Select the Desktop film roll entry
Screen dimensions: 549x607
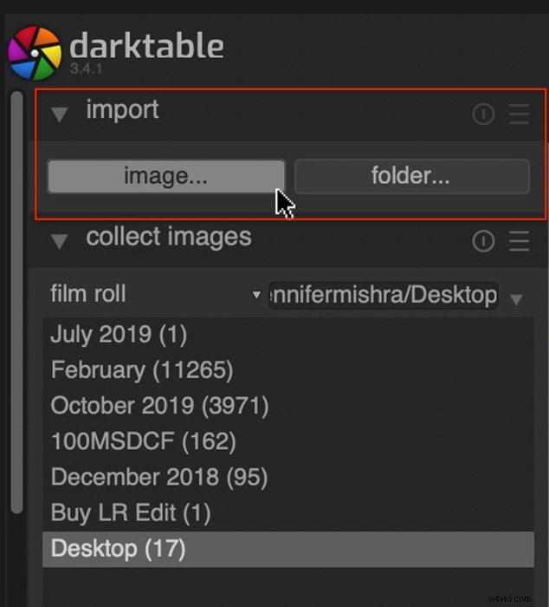tap(288, 549)
